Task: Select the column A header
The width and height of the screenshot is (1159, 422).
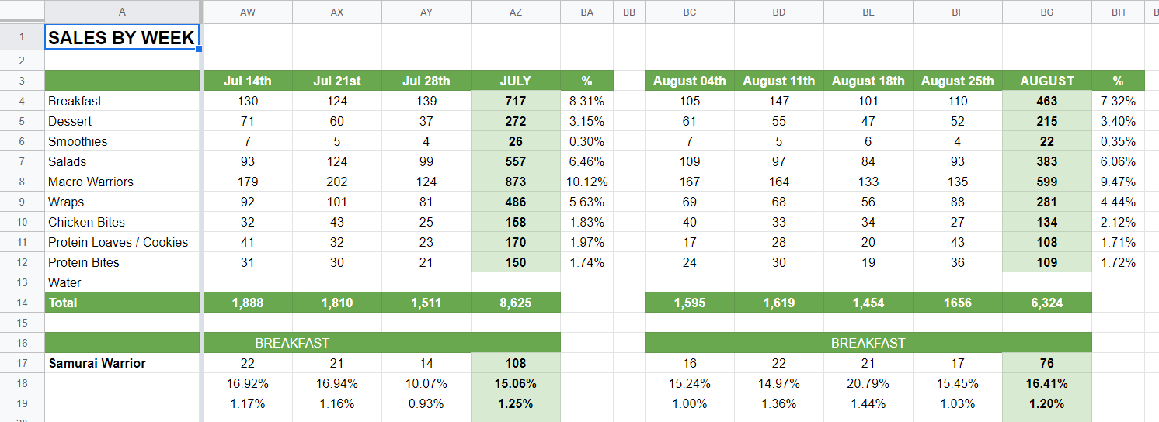Action: [122, 12]
